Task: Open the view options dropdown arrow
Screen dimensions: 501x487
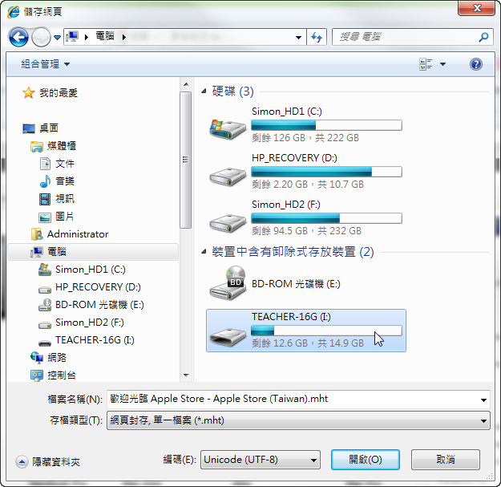Action: pos(442,64)
